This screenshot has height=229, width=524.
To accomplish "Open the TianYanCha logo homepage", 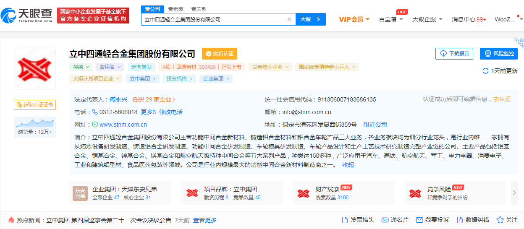I will [x=26, y=16].
